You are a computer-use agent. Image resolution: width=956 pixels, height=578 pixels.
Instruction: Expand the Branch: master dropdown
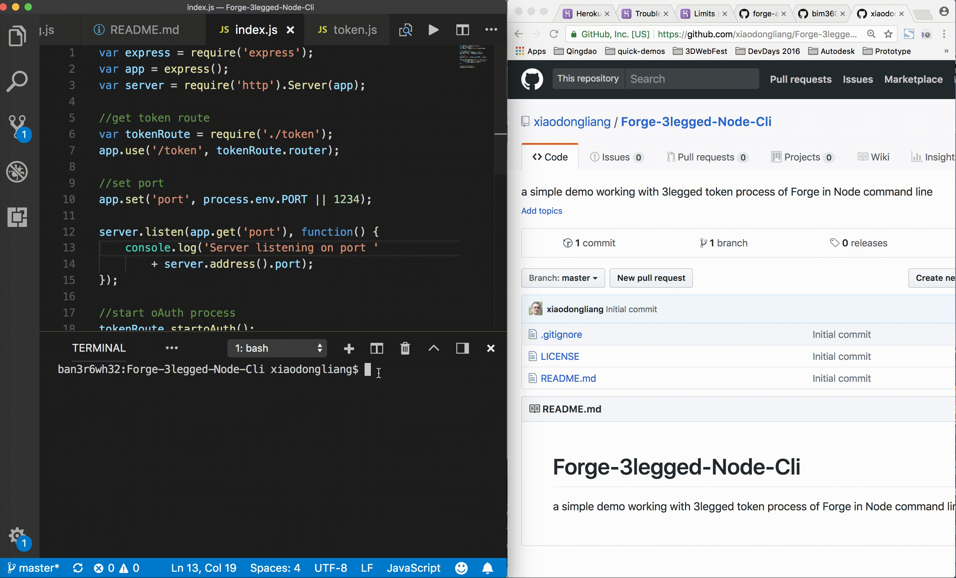(x=562, y=277)
